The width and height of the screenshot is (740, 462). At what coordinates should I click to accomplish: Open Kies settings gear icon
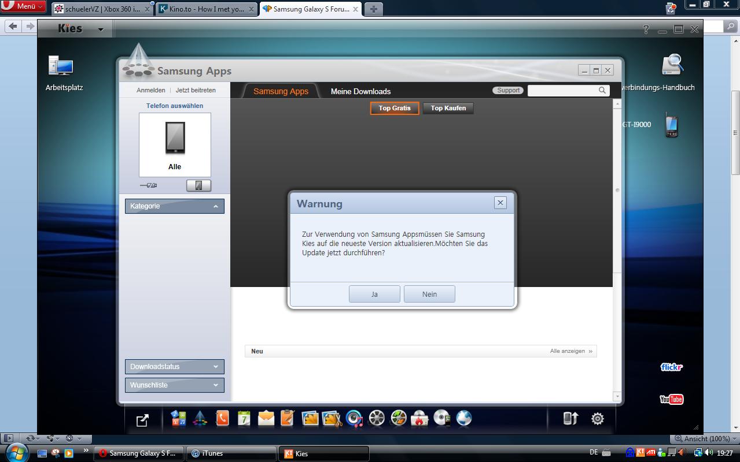[598, 419]
